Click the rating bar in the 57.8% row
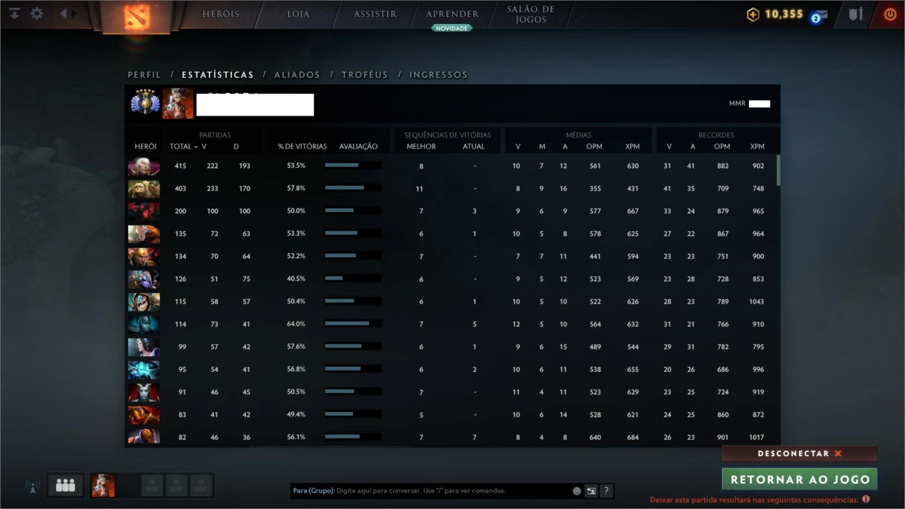905x509 pixels. click(x=352, y=188)
